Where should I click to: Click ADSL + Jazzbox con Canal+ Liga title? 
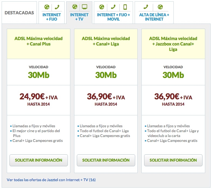click(x=173, y=44)
